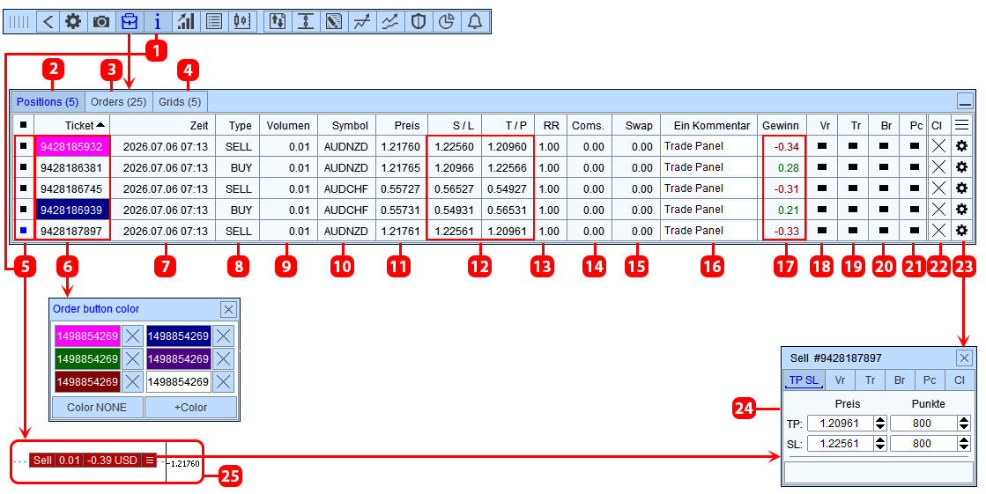Close the Order button color dialog
Viewport: 986px width, 494px height.
[228, 309]
